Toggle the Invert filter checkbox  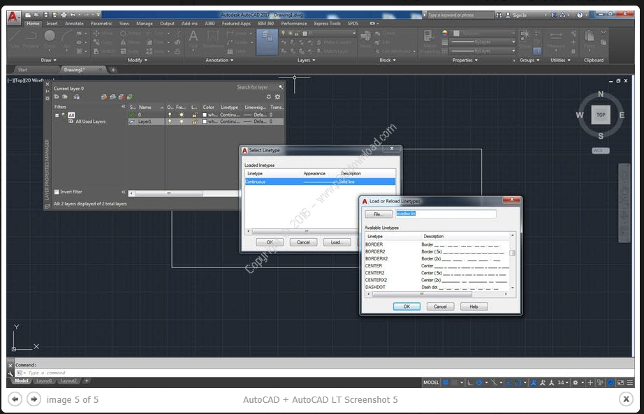(57, 192)
